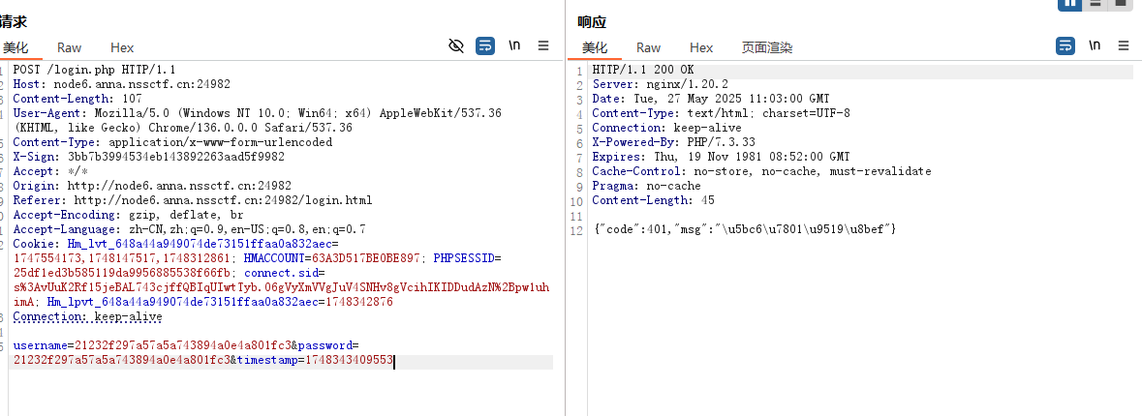The image size is (1142, 416).
Task: Select the response 美化 tab
Action: 595,47
